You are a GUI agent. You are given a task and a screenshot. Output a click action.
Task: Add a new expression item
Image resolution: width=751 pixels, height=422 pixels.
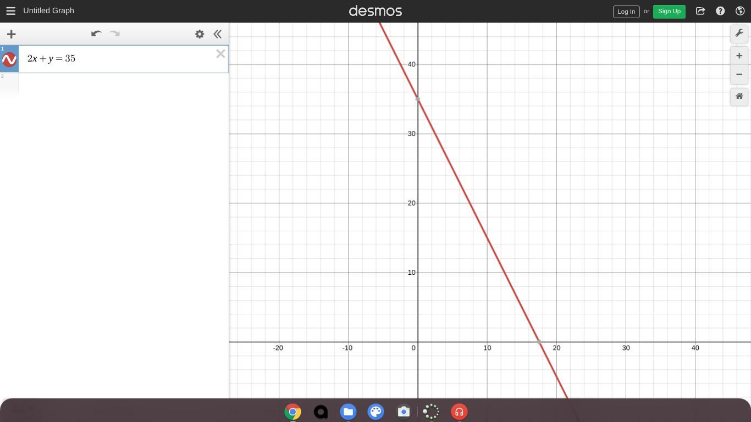pos(11,34)
